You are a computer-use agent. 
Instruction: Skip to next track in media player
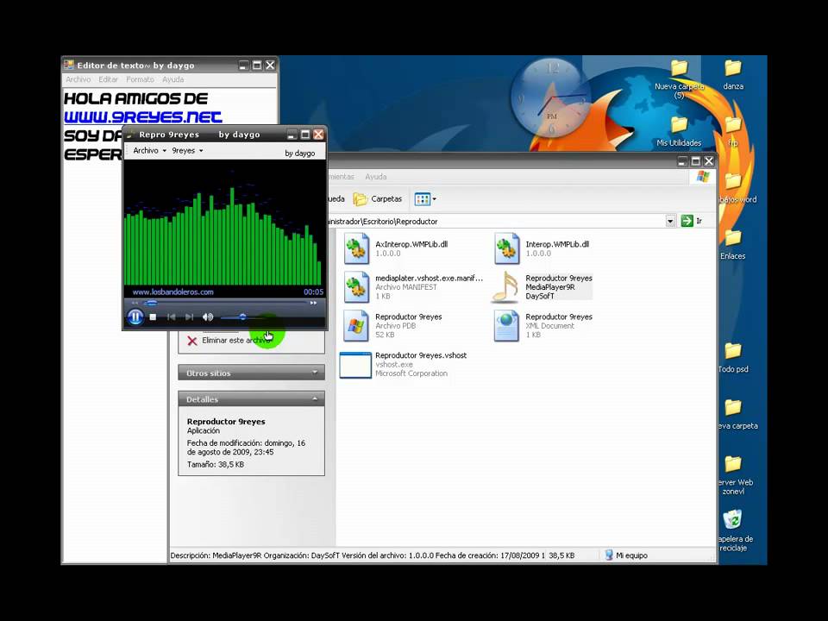point(189,317)
